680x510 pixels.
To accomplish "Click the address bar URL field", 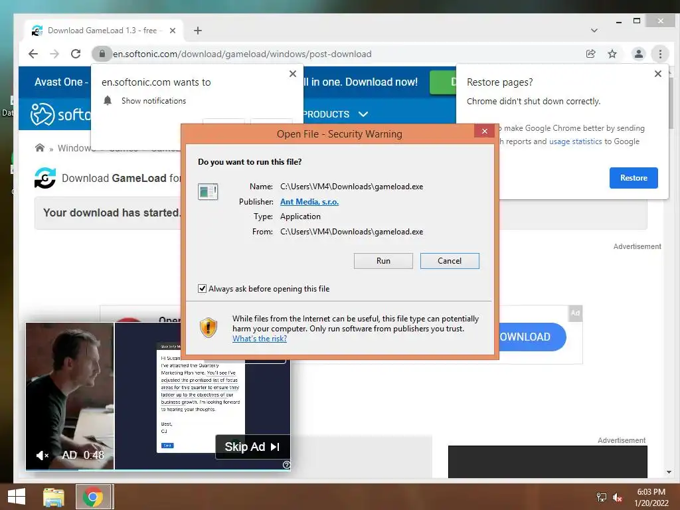I will (x=338, y=54).
